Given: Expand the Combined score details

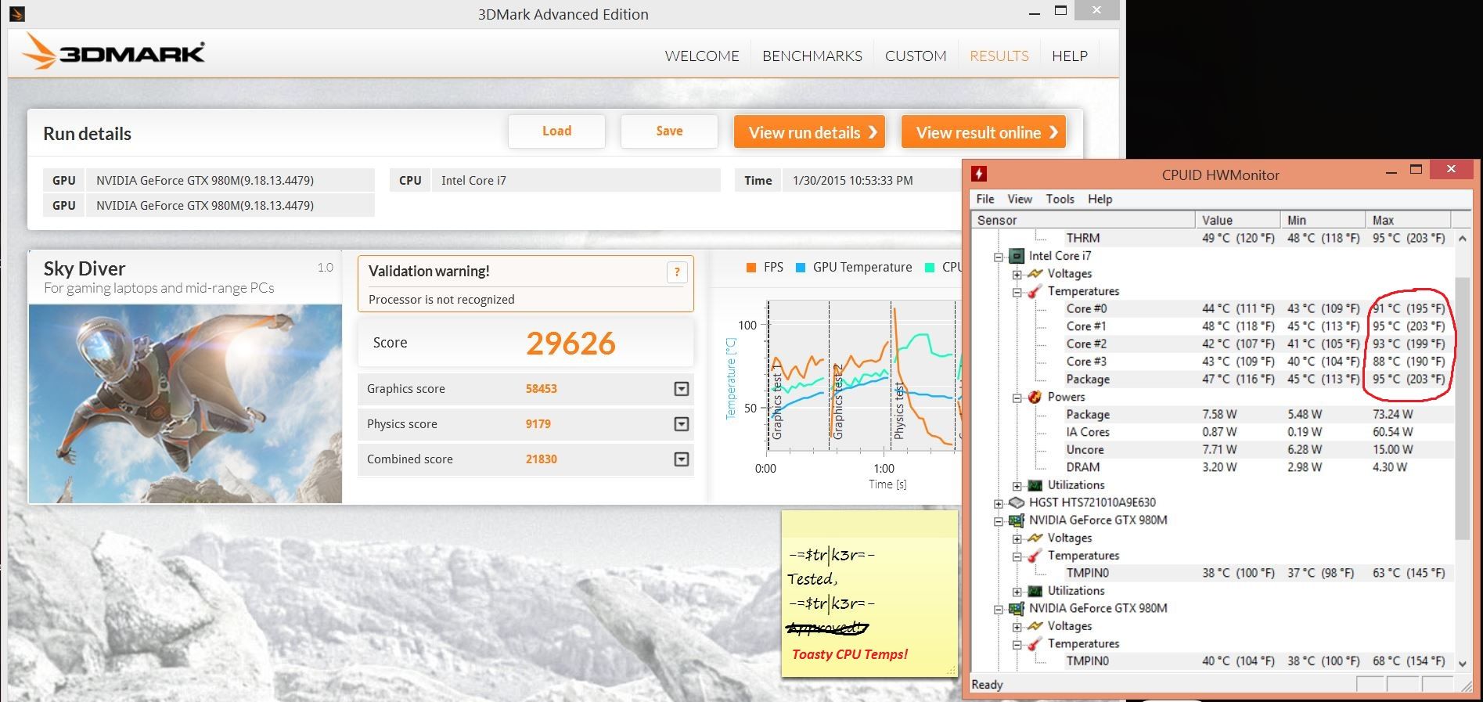Looking at the screenshot, I should click(682, 459).
